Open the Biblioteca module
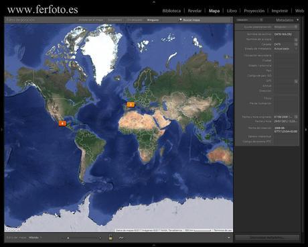 (171, 11)
